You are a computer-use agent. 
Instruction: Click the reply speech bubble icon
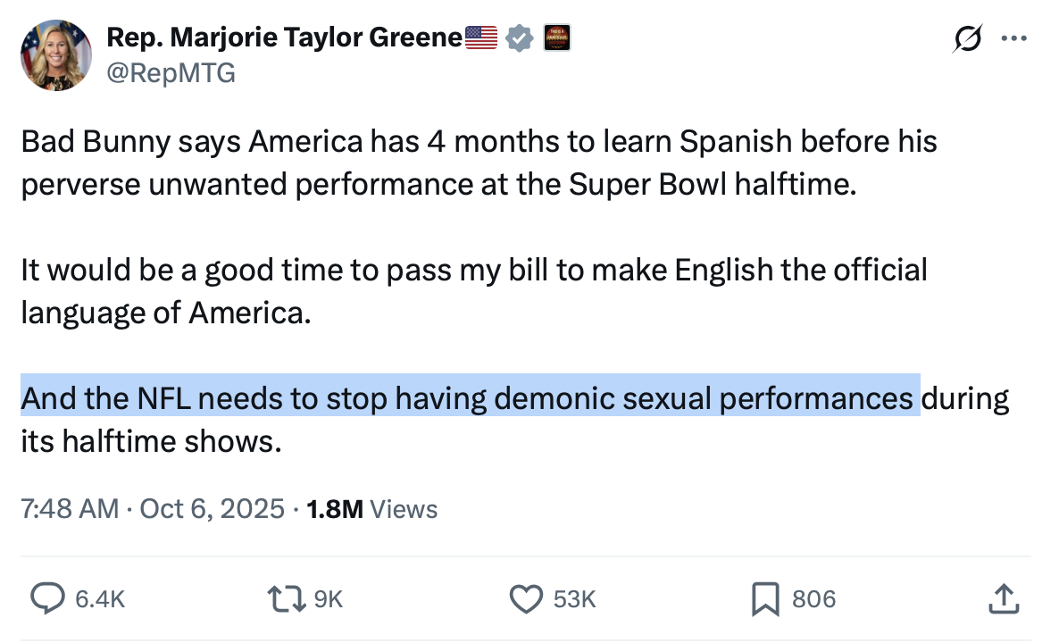point(46,598)
